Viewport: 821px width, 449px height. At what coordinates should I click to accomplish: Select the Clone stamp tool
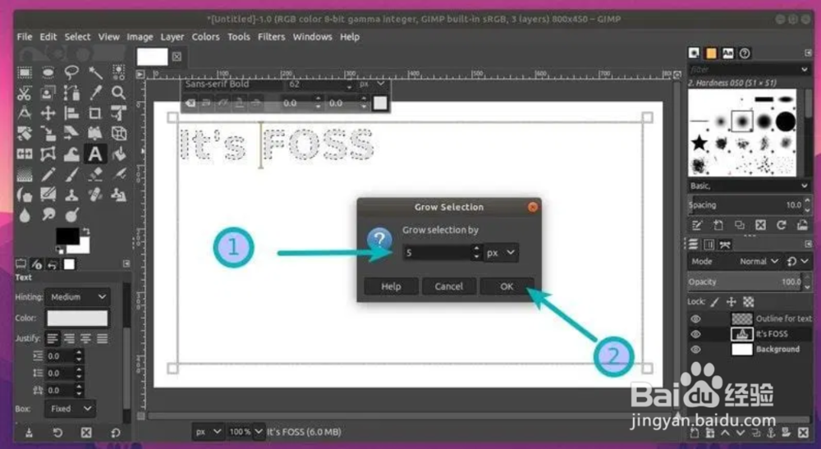click(71, 195)
